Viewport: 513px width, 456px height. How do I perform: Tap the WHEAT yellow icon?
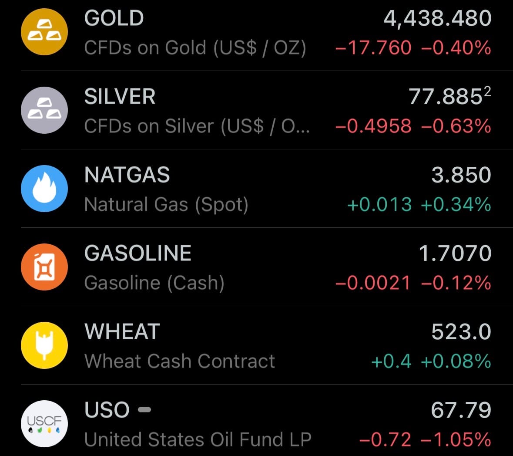tap(44, 345)
